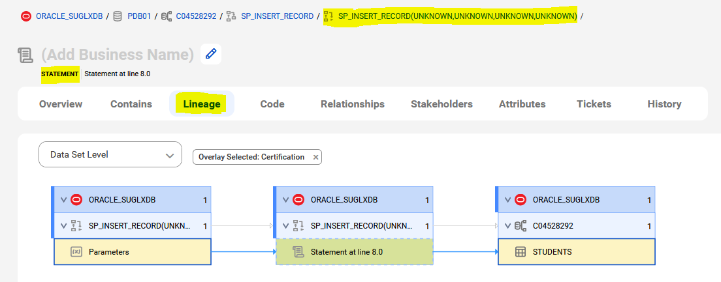The height and width of the screenshot is (282, 721).
Task: Click the icon before SP_INSERT_RECORD(UNKNOWN,...) breadcrumb
Action: (x=328, y=16)
